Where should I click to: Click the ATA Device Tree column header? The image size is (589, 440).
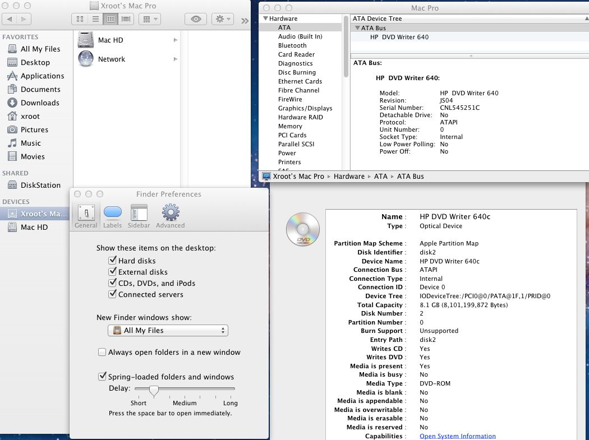click(x=468, y=18)
